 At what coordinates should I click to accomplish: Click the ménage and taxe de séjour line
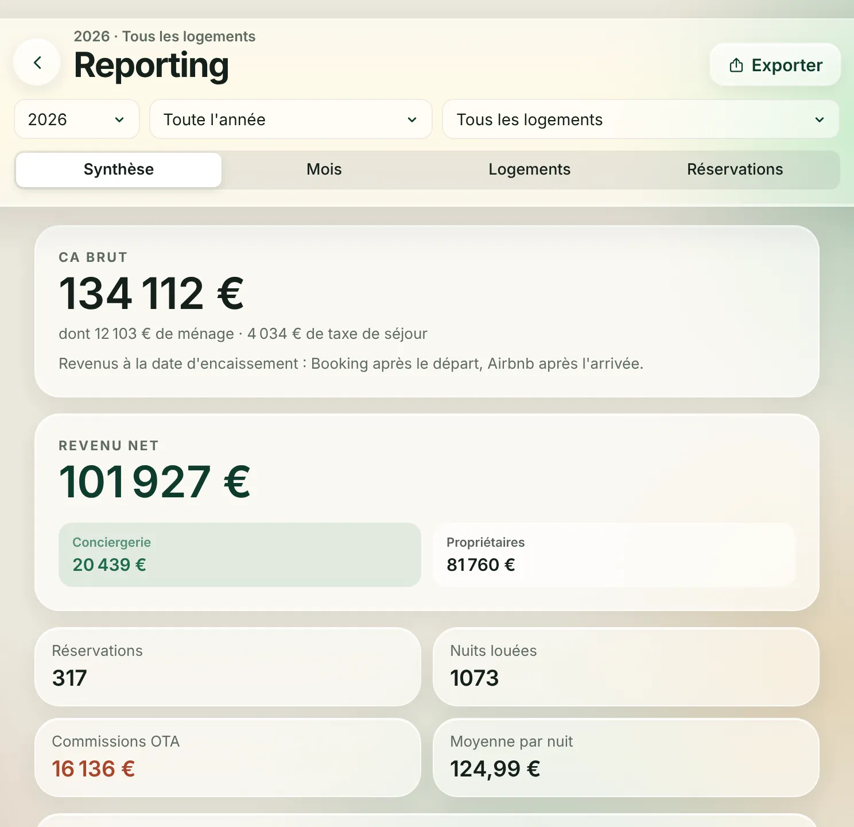(243, 334)
